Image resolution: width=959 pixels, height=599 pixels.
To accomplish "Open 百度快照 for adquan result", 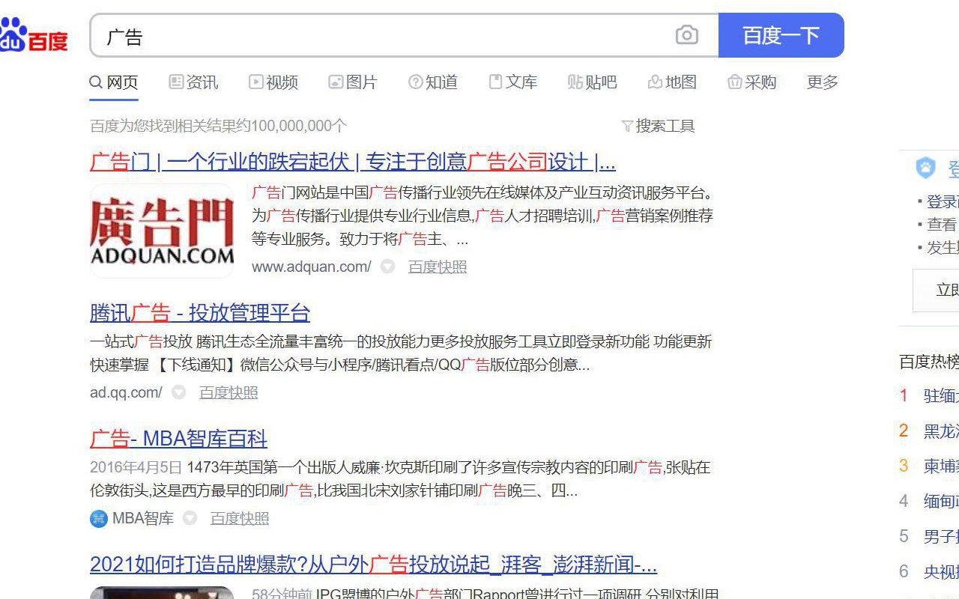I will [x=438, y=267].
